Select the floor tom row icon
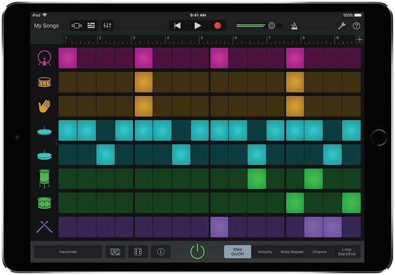The image size is (395, 275). [x=44, y=179]
